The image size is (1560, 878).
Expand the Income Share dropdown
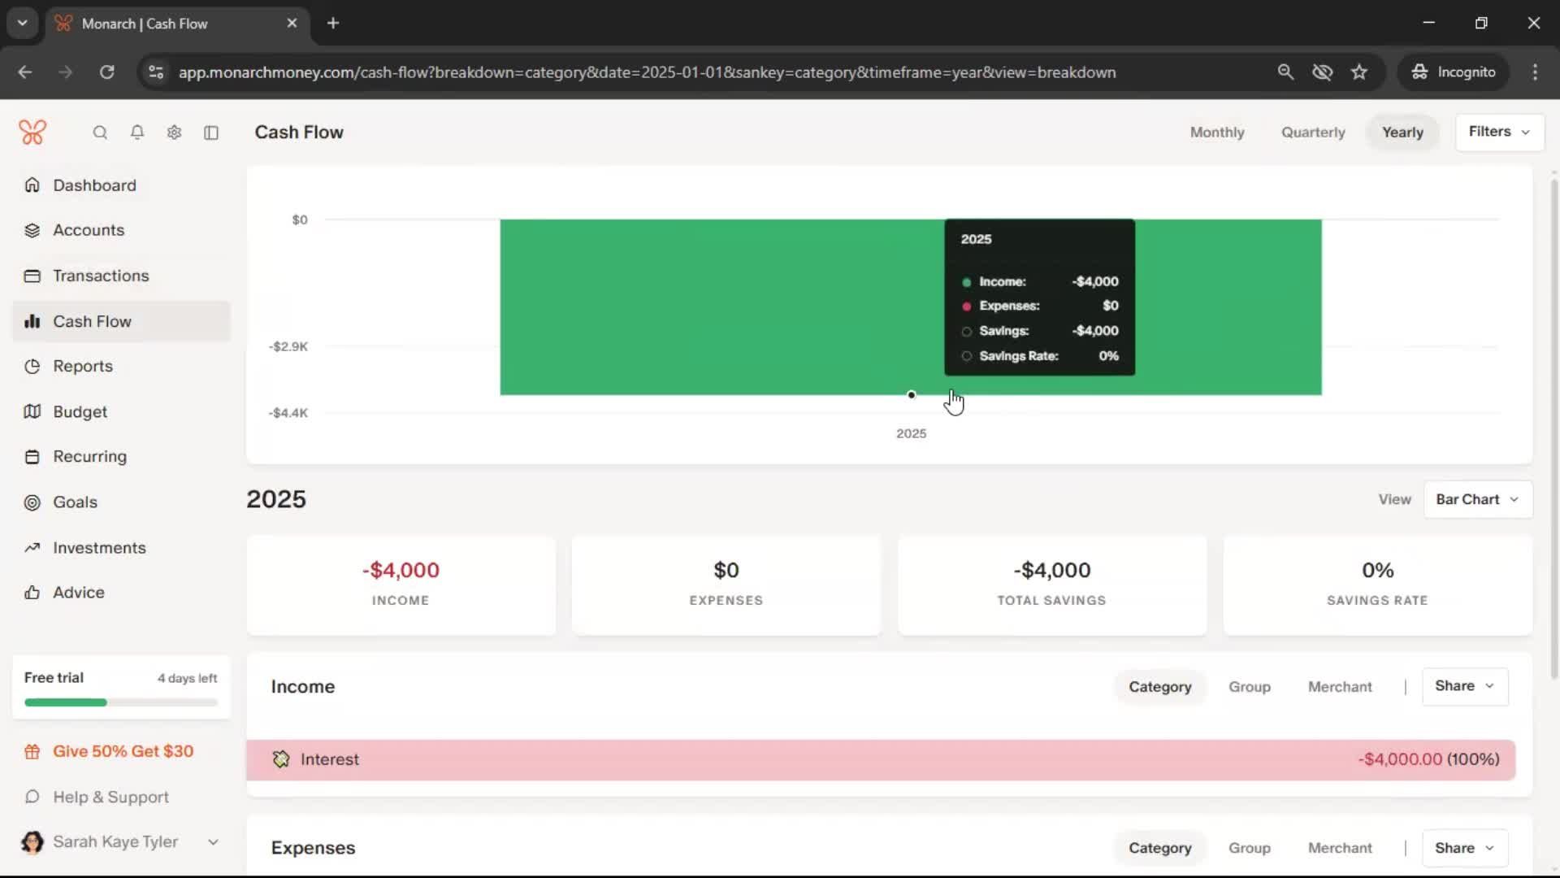pyautogui.click(x=1464, y=686)
